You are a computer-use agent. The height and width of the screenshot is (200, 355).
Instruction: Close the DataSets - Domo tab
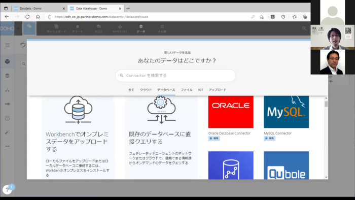(63, 9)
